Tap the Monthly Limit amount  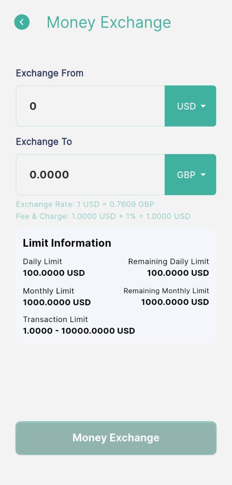(57, 302)
